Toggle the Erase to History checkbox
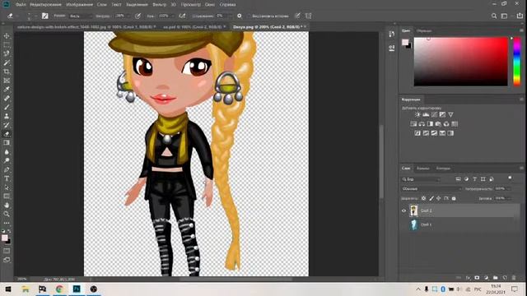The image size is (527, 296). tap(250, 16)
